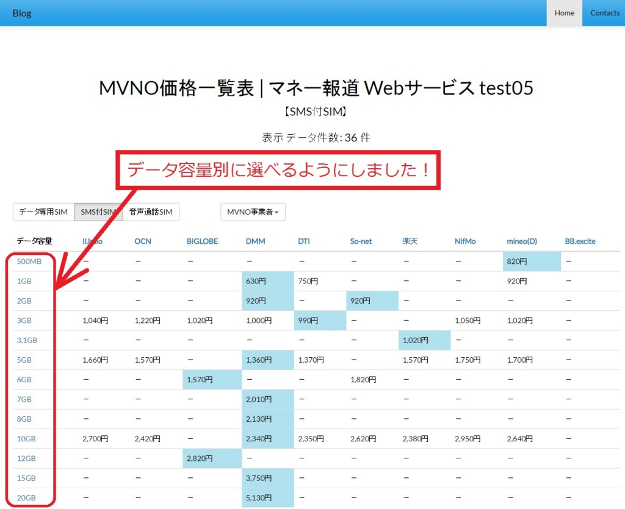
Task: Choose the 6GB data capacity link
Action: pyautogui.click(x=24, y=380)
